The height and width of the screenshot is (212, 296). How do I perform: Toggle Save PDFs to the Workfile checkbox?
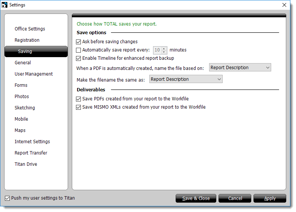(79, 99)
